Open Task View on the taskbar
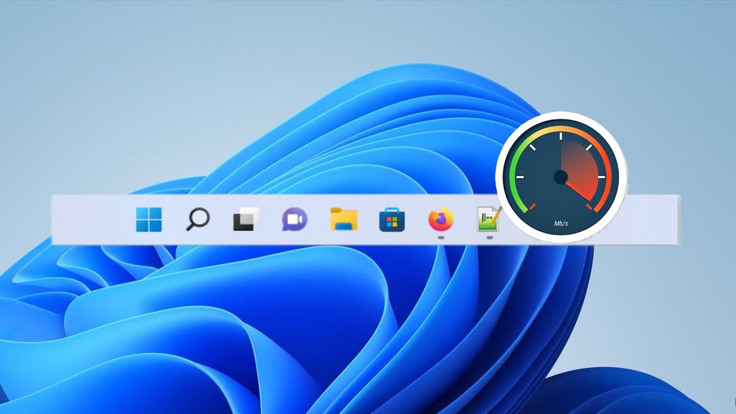This screenshot has width=736, height=414. [x=246, y=219]
